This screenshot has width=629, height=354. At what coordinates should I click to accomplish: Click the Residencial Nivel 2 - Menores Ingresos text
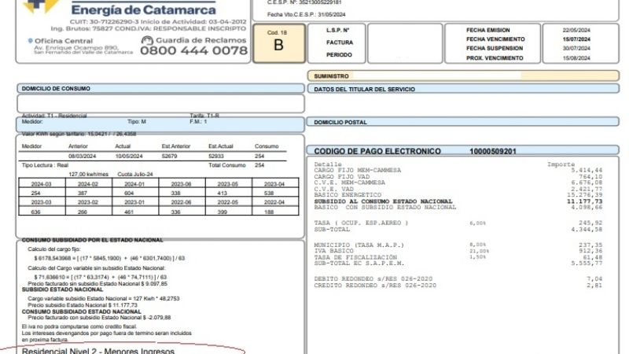pos(97,351)
